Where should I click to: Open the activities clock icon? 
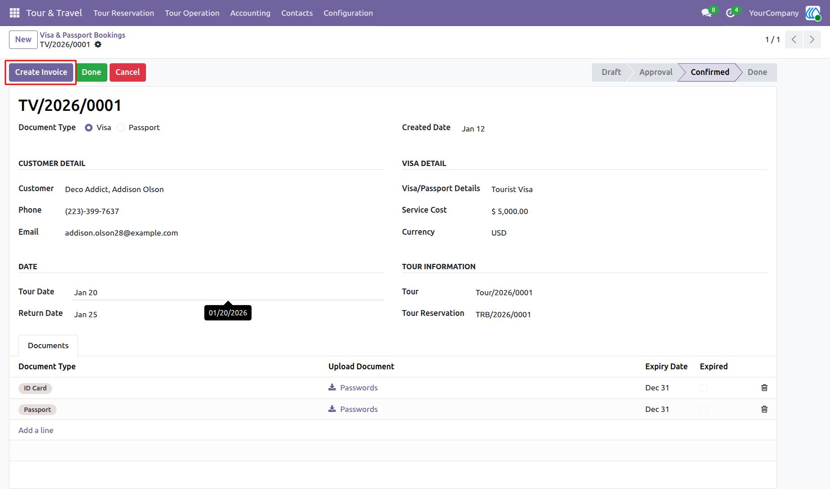tap(730, 13)
